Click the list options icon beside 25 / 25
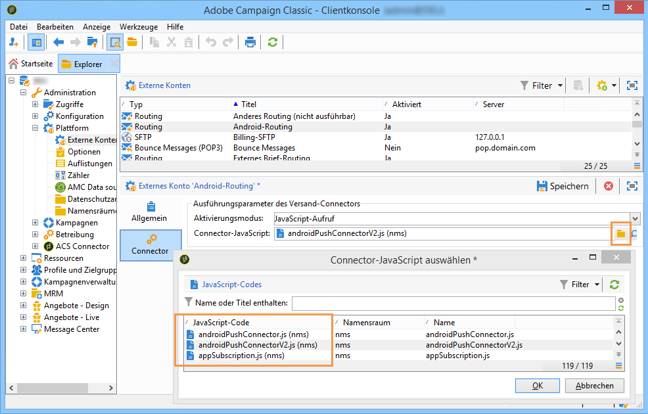Viewport: 648px width, 414px height. click(x=637, y=166)
